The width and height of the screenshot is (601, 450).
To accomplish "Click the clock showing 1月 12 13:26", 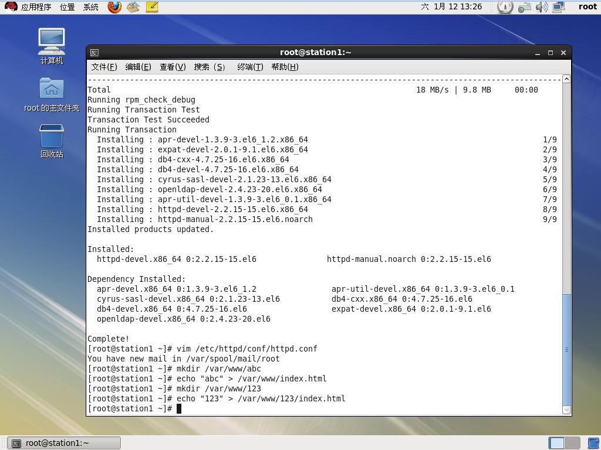I will 451,6.
